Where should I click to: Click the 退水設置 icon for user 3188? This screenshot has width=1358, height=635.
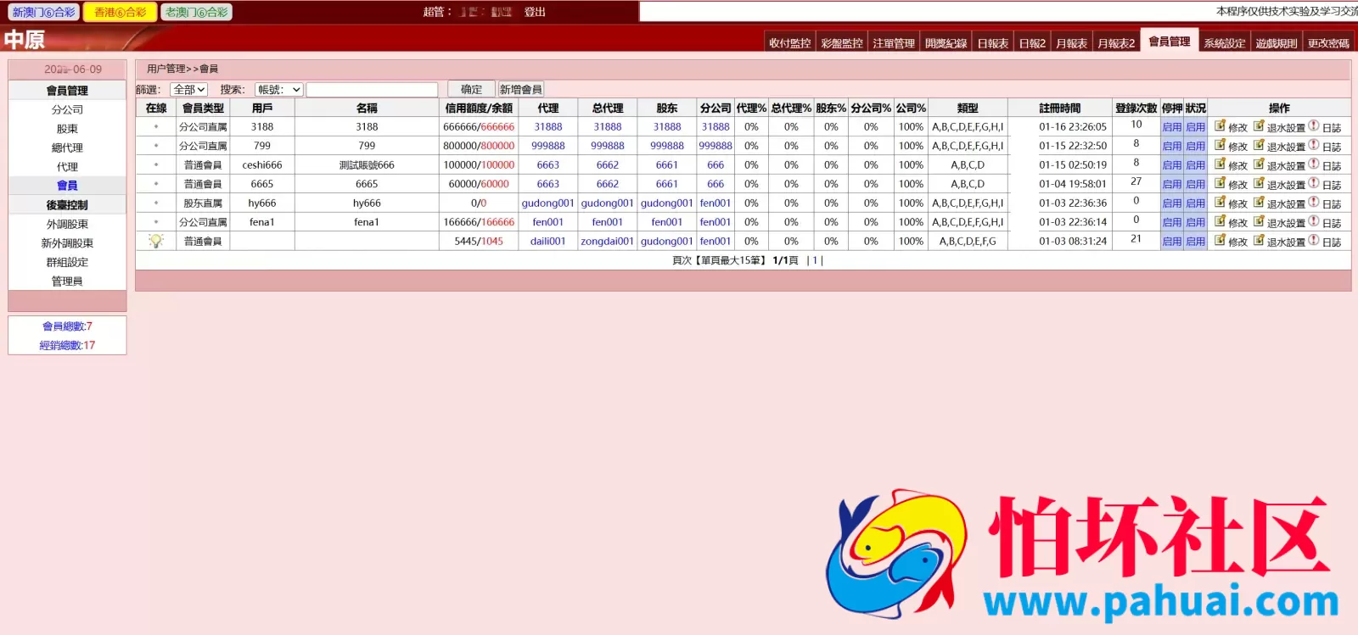pos(1260,125)
